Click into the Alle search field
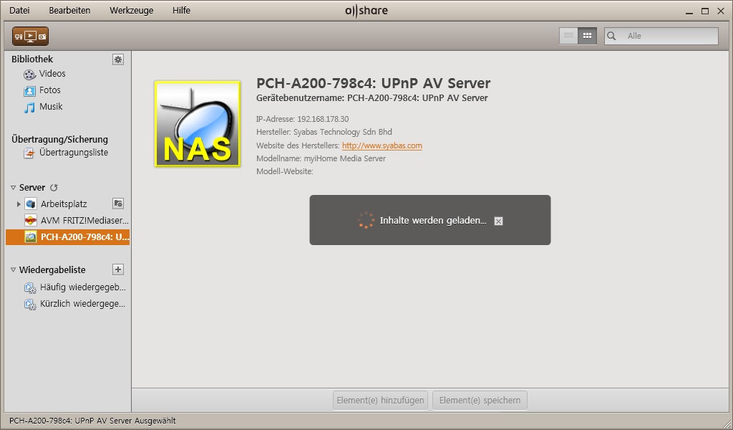The image size is (733, 430). click(x=669, y=36)
